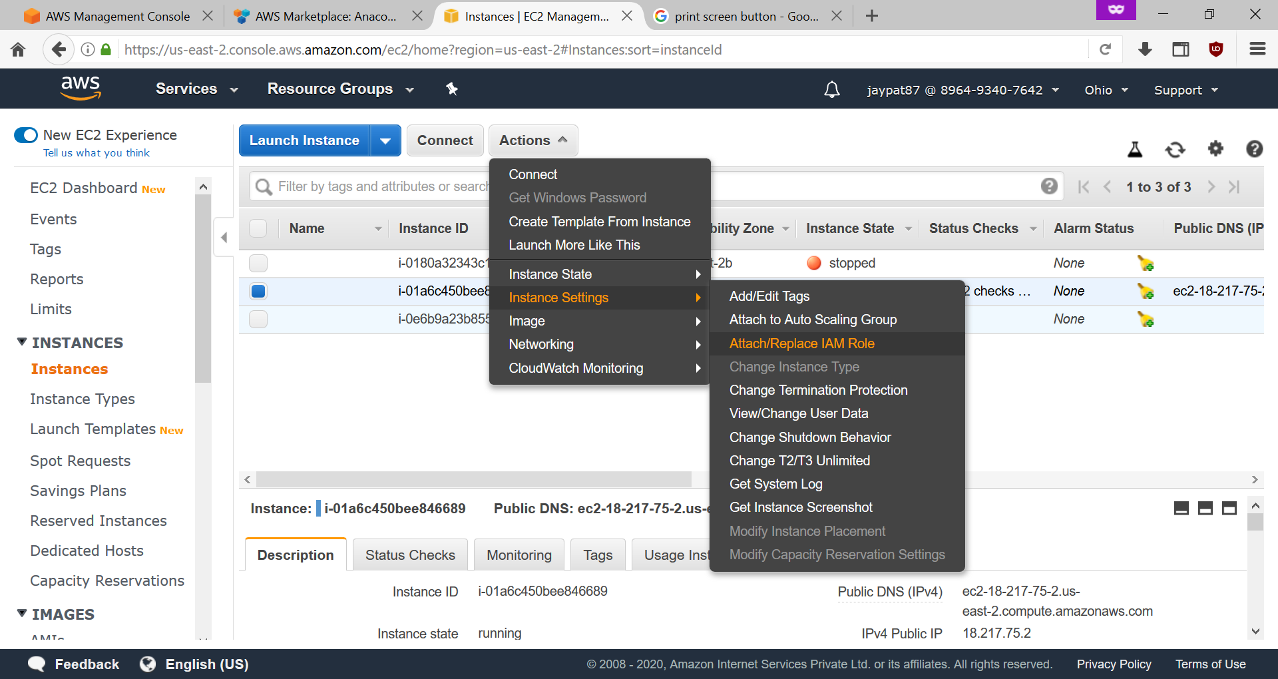Open the Support dropdown
Screen dimensions: 1278x679
(1186, 90)
